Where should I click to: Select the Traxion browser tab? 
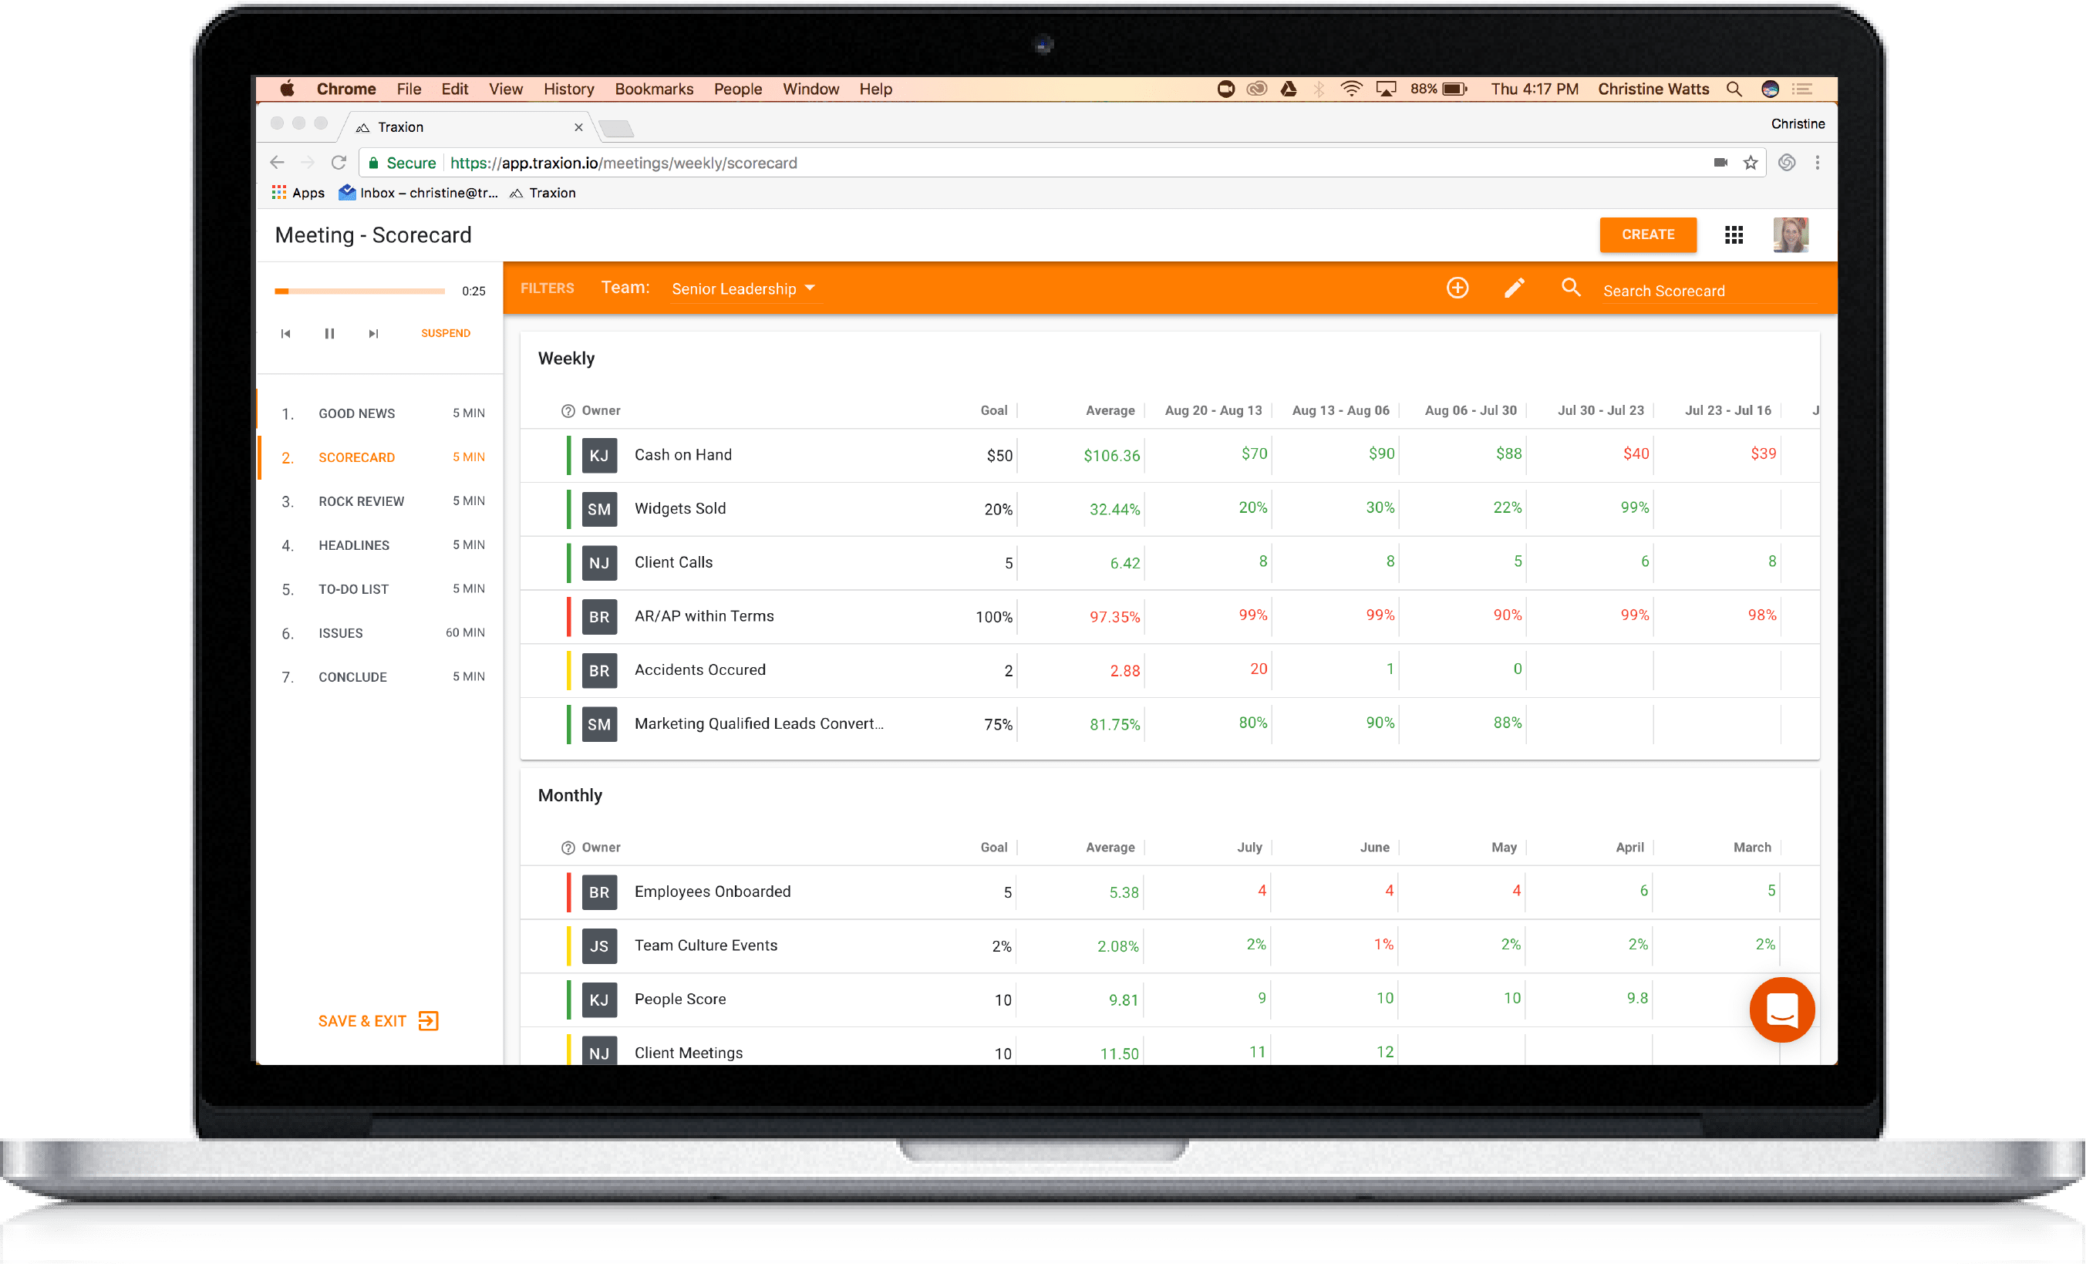(x=466, y=127)
